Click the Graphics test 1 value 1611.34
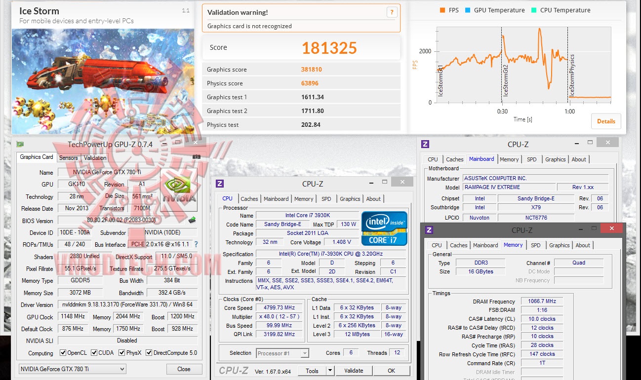641x380 pixels. coord(313,97)
